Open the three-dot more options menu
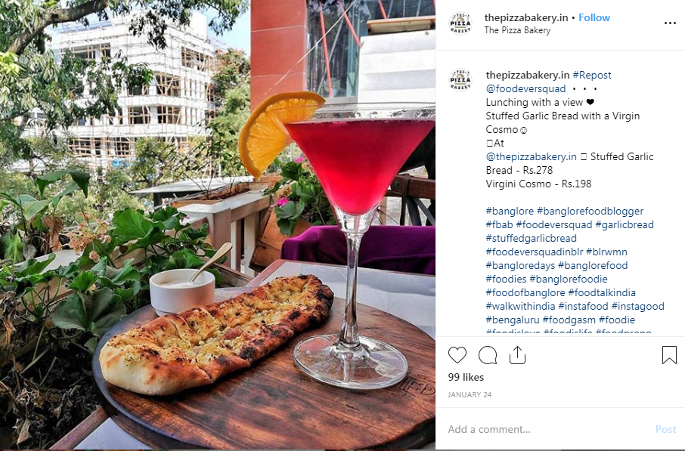685x451 pixels. click(x=670, y=23)
